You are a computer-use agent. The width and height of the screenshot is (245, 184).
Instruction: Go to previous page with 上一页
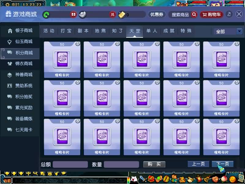point(198,164)
